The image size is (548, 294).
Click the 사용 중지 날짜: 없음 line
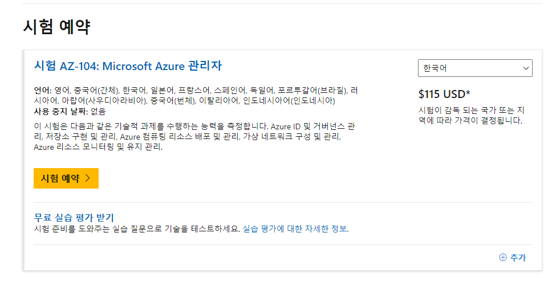click(x=70, y=111)
